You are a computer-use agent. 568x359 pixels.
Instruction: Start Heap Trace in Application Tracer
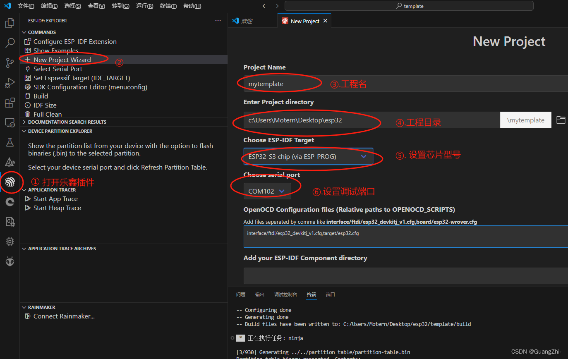pyautogui.click(x=124, y=208)
